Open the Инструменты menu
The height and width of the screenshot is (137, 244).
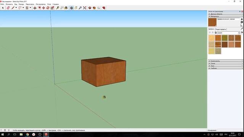(41, 4)
